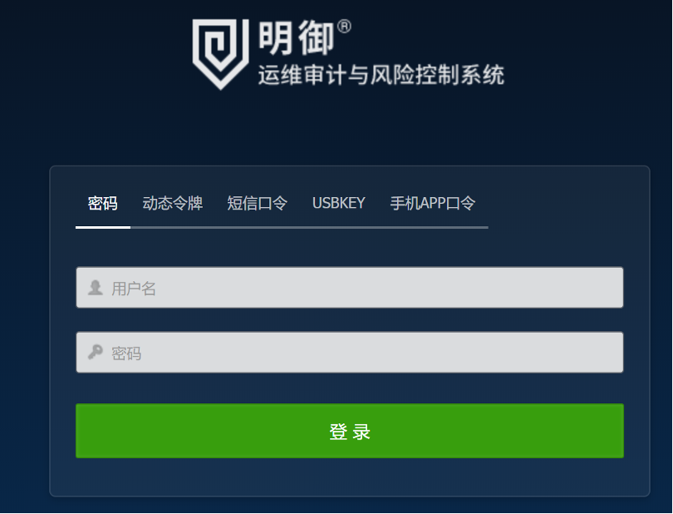This screenshot has height=514, width=673.
Task: Click the 明御 brand name text
Action: [x=297, y=37]
